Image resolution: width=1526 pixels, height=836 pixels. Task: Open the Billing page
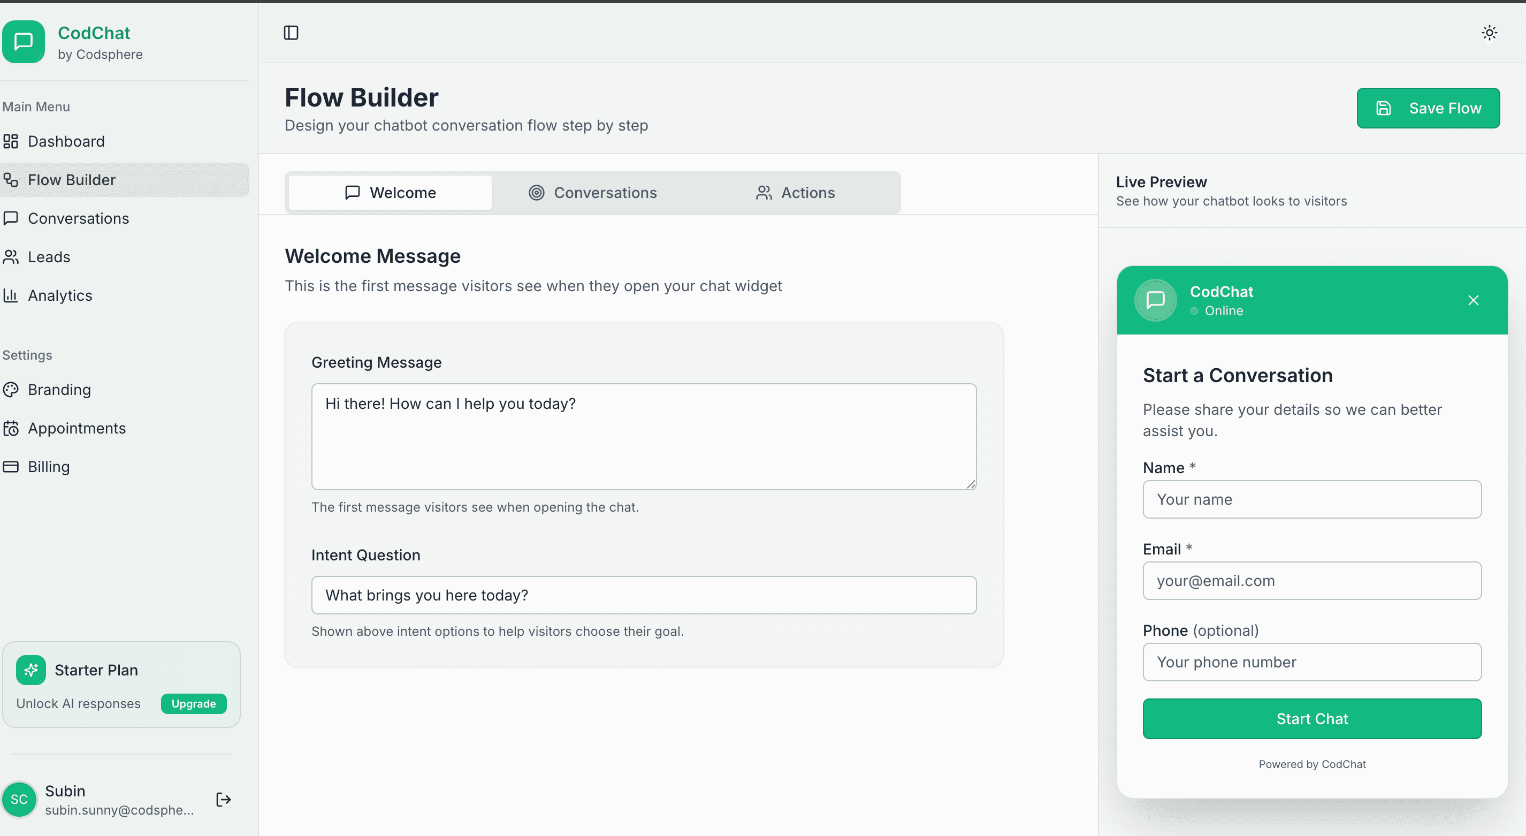(49, 466)
